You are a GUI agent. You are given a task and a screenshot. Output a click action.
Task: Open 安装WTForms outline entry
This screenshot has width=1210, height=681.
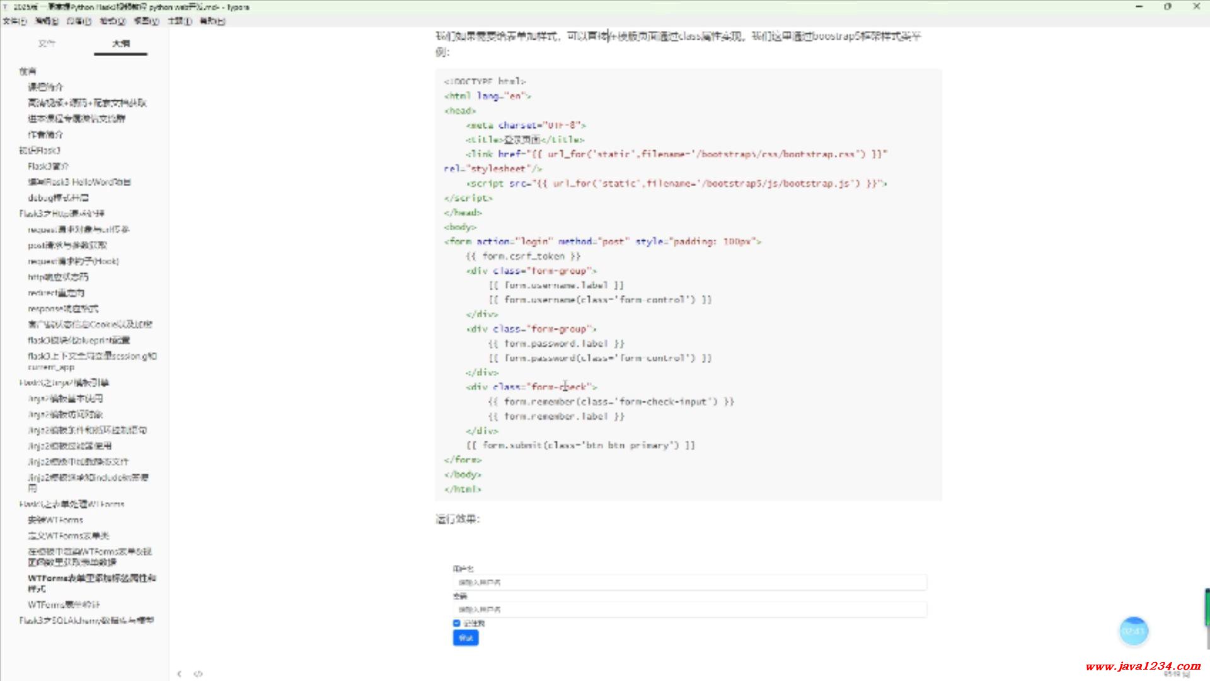[x=55, y=520]
